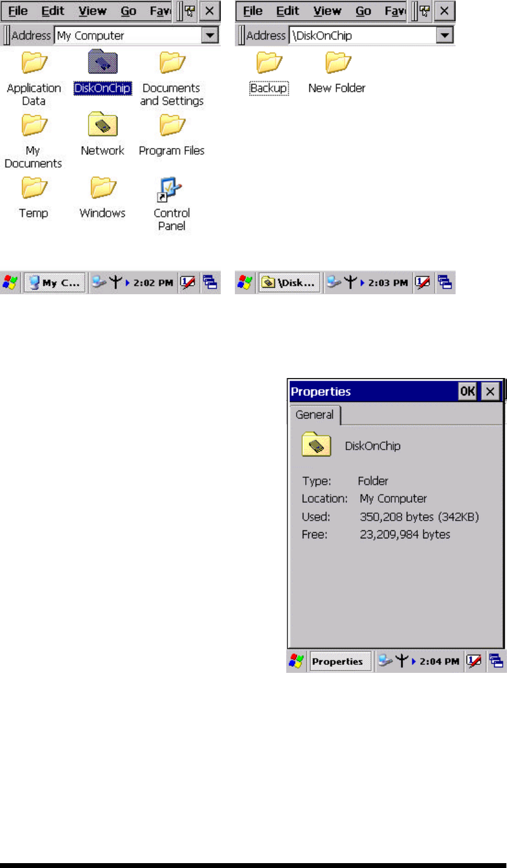Screen dimensions: 507x868
Task: Open the Application Data folder icon
Action: pos(34,62)
